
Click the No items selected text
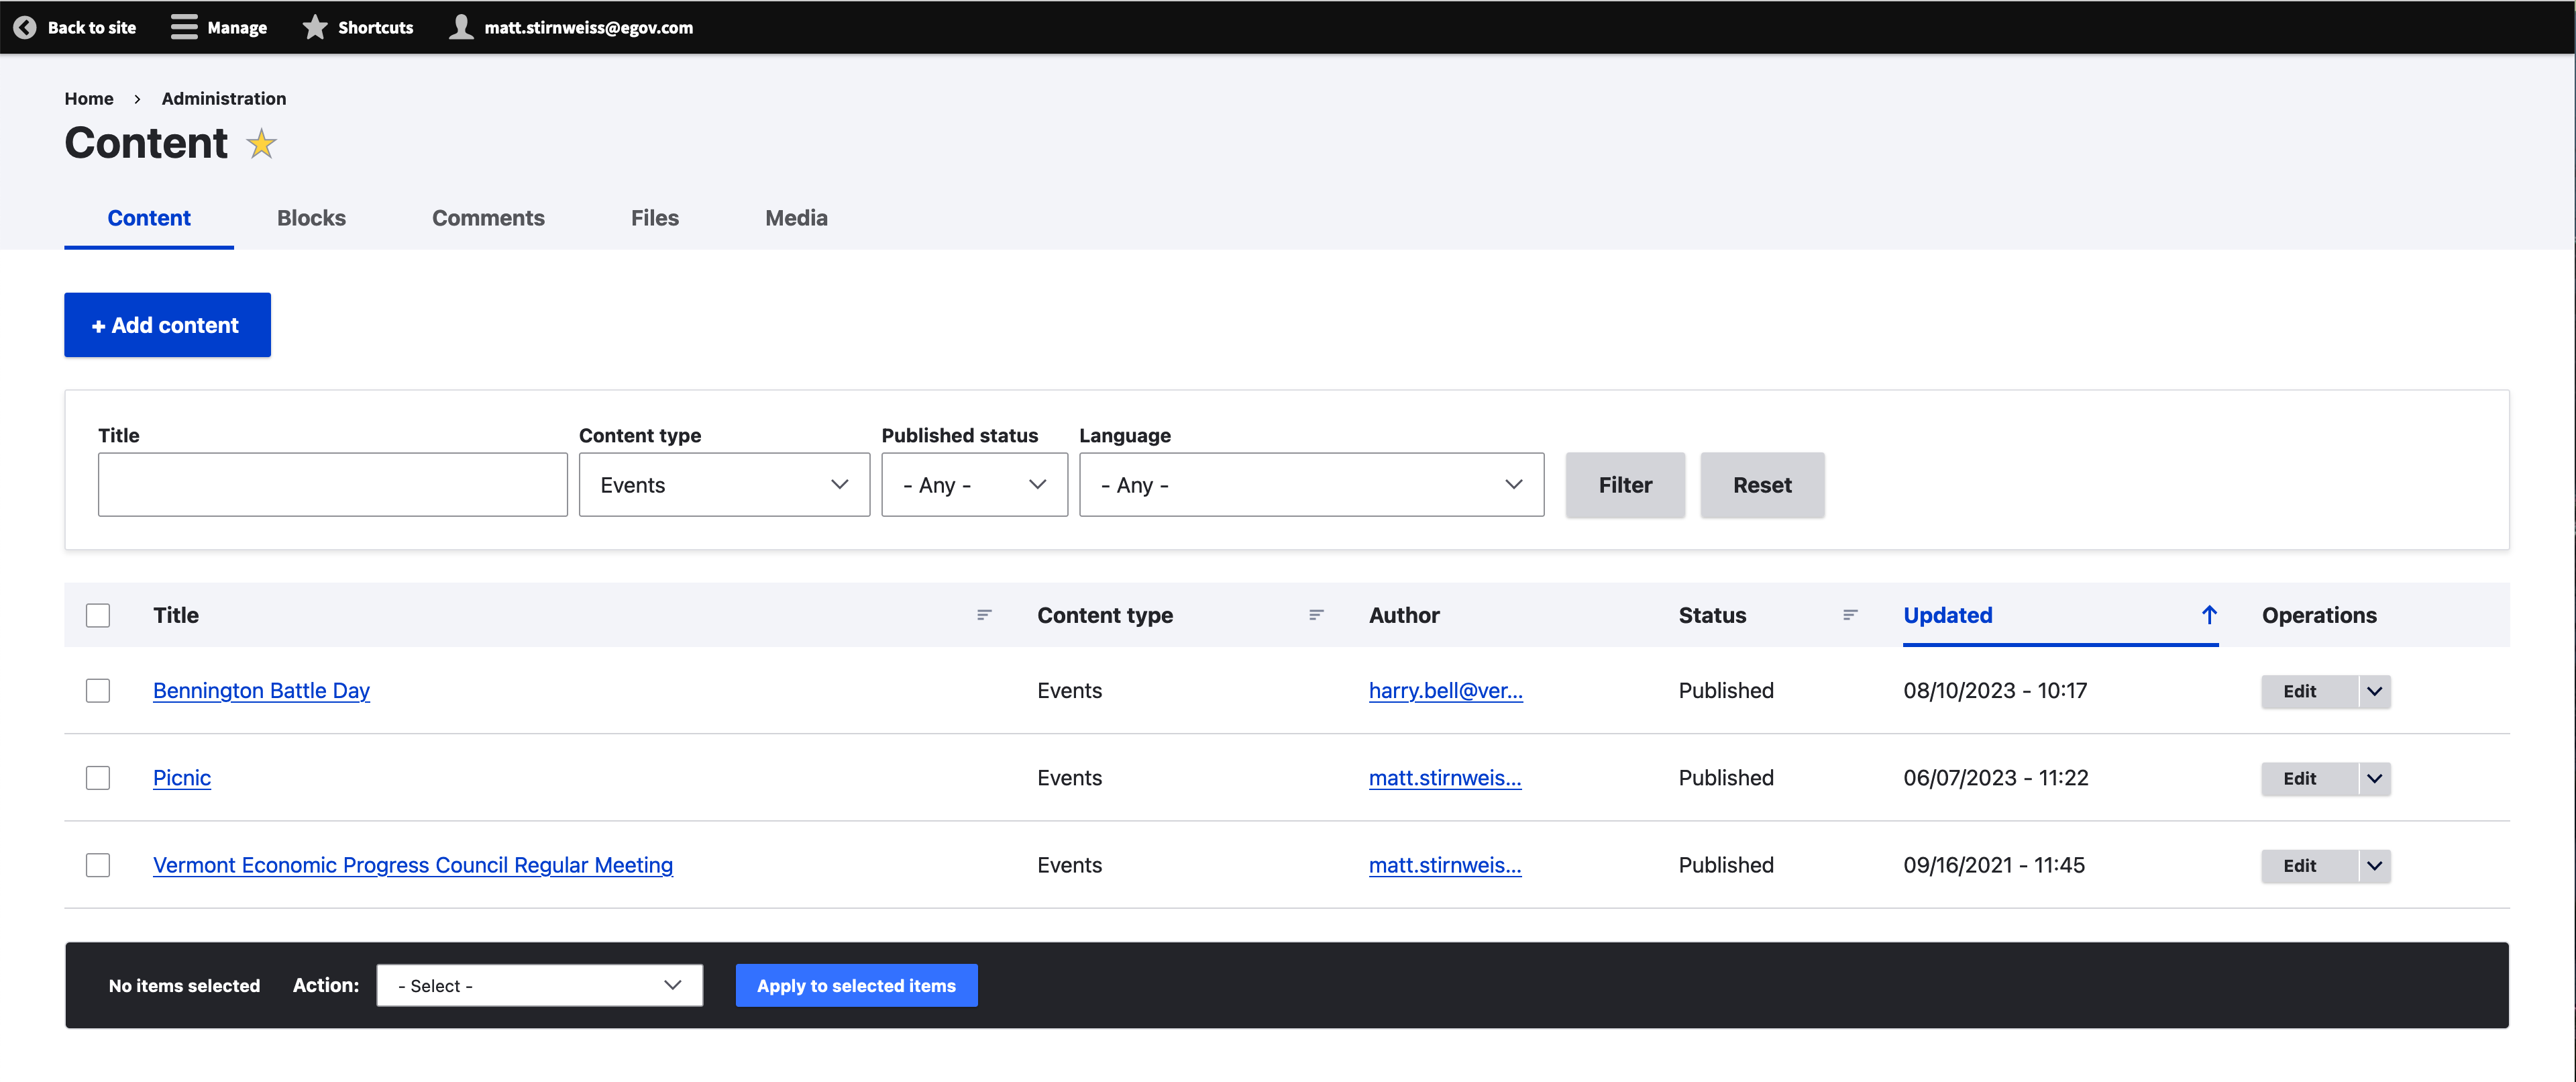coord(184,986)
